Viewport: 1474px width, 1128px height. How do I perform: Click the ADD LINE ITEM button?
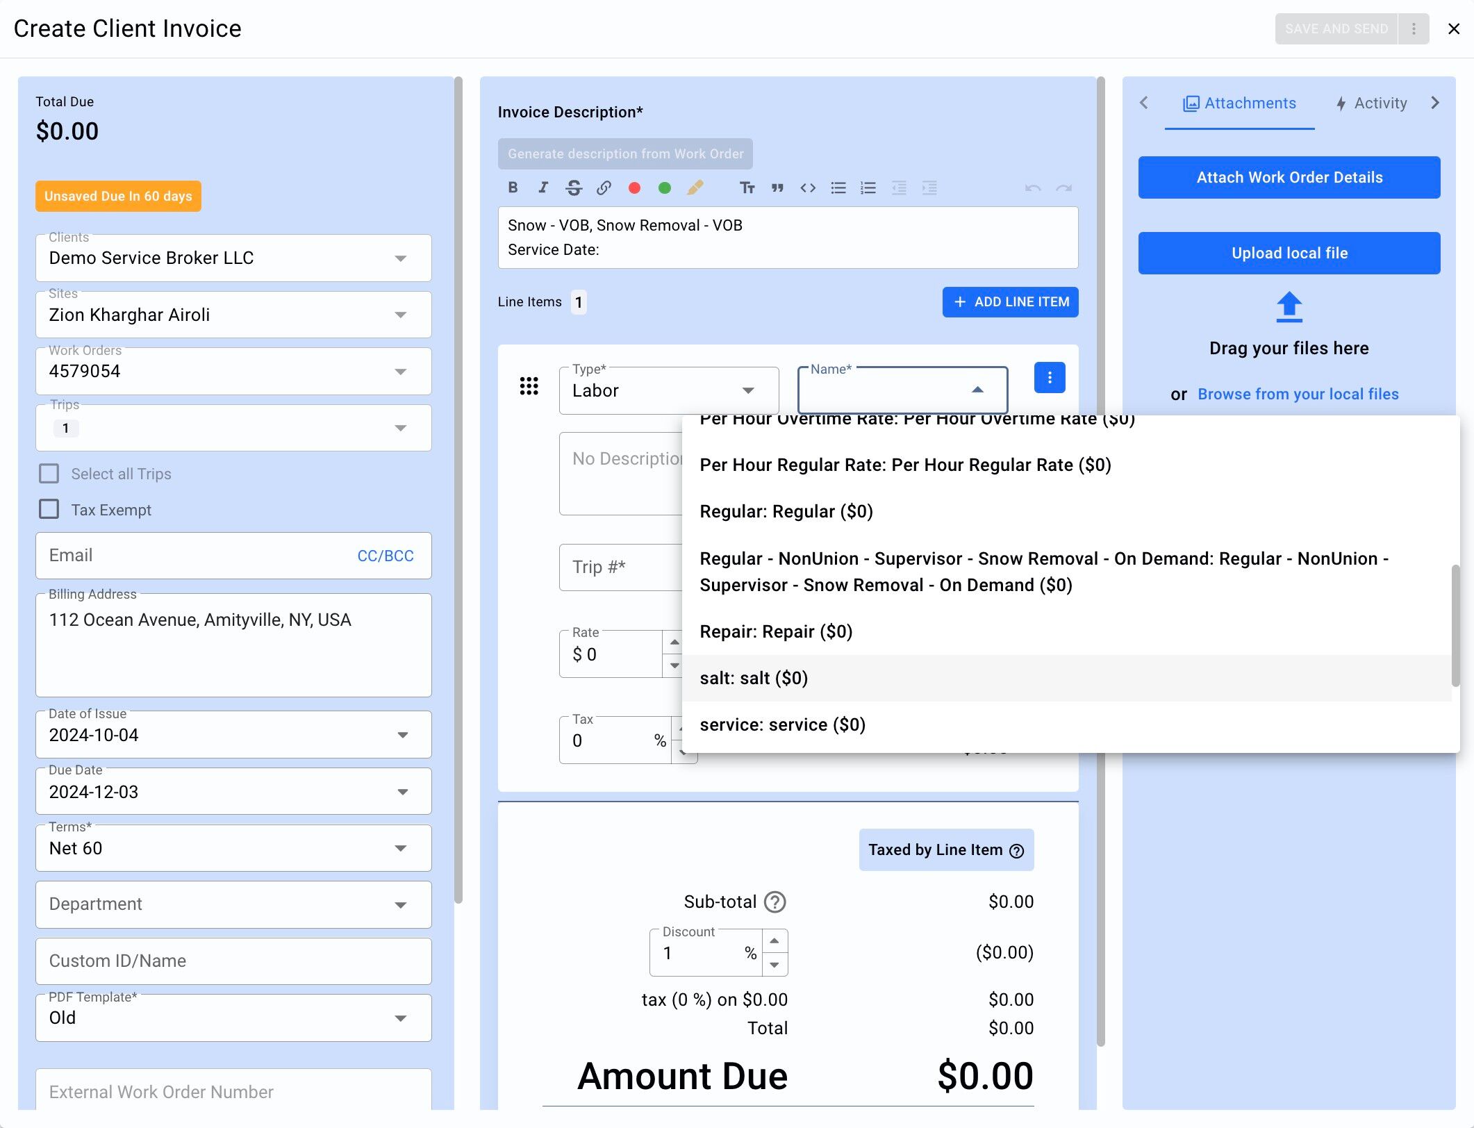pos(1010,302)
